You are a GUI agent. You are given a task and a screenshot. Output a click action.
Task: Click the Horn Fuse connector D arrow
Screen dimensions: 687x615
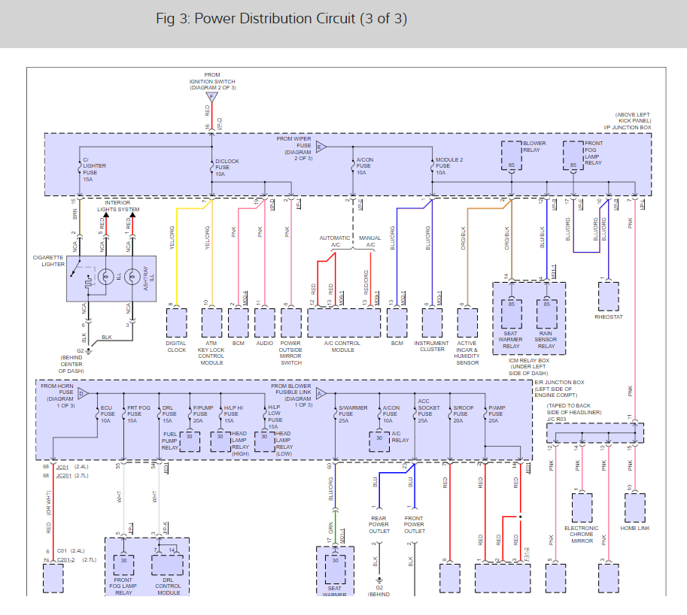tap(83, 393)
